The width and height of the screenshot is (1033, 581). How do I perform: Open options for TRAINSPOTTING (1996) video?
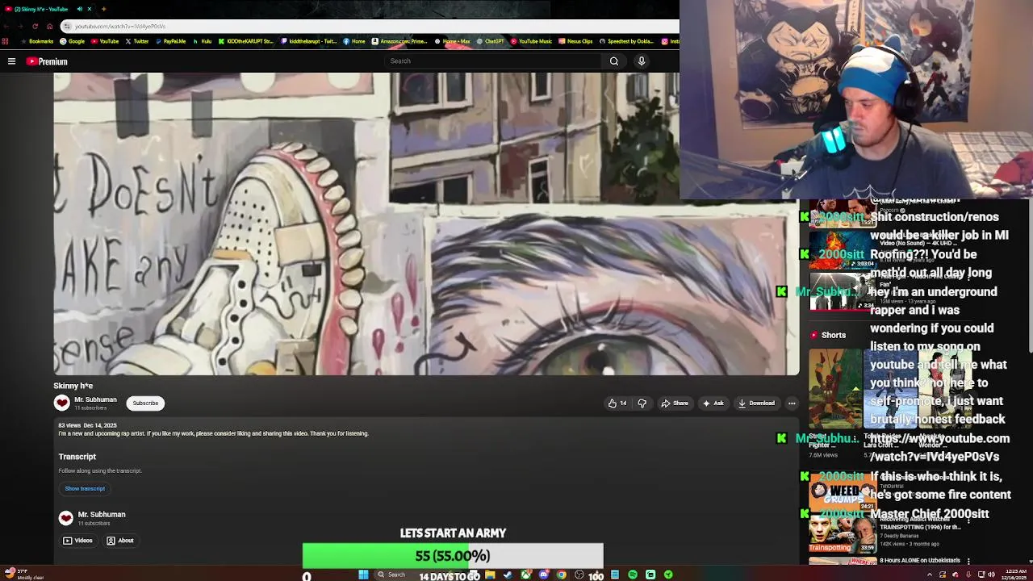[968, 521]
